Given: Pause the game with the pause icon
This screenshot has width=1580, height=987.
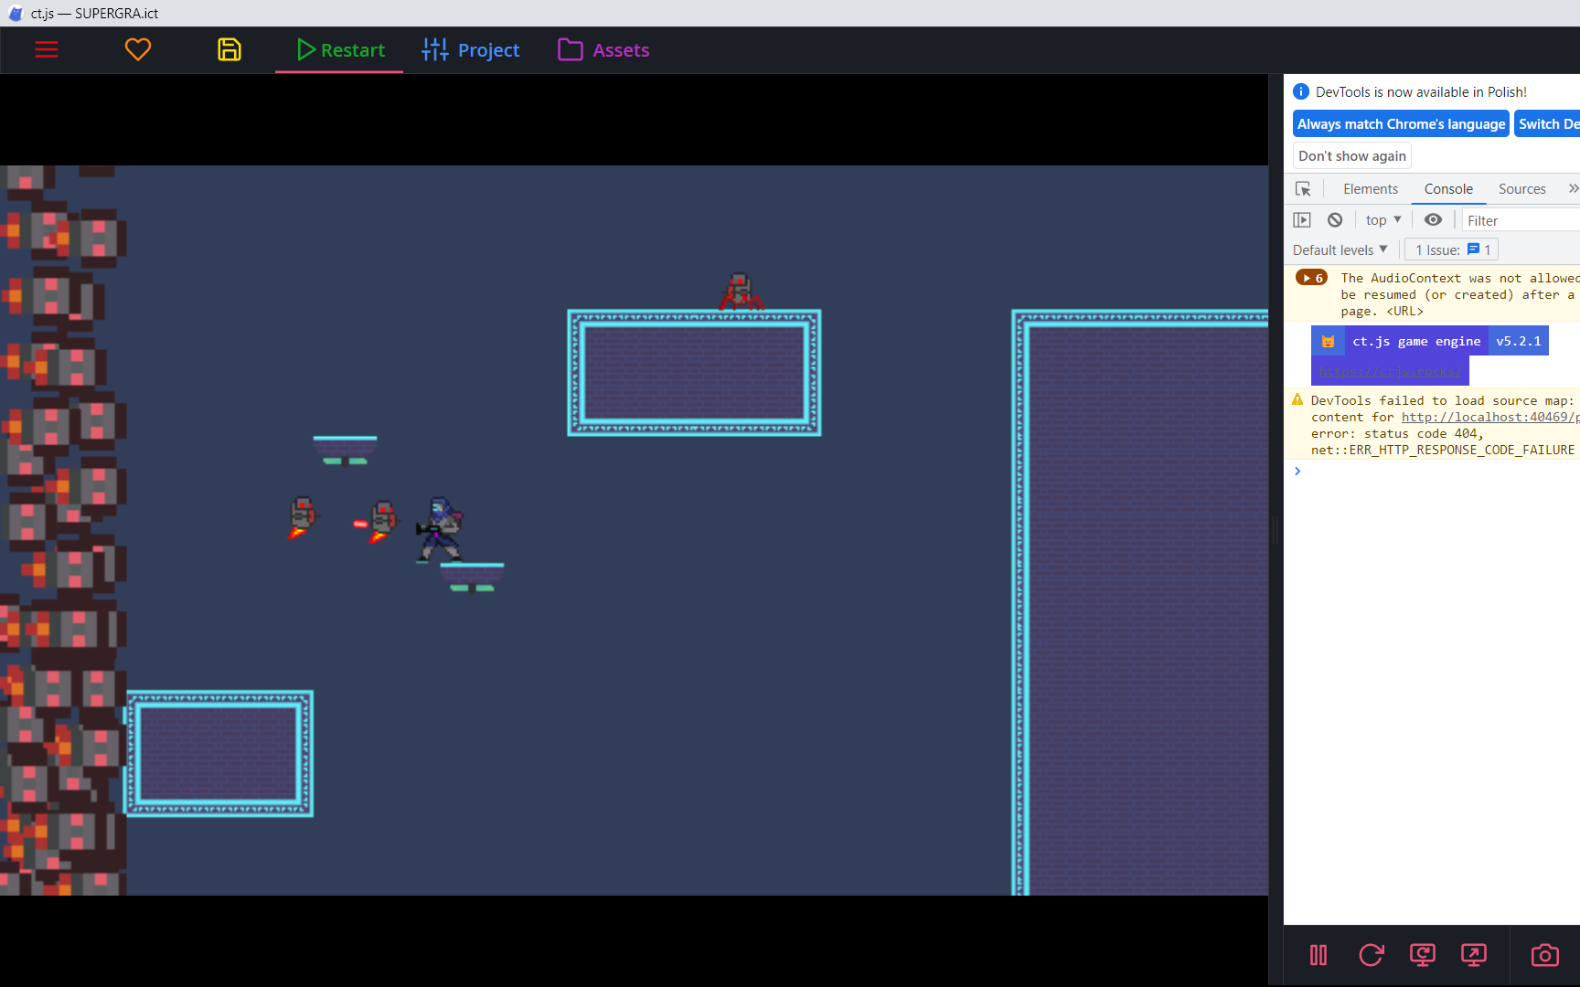Looking at the screenshot, I should tap(1318, 955).
